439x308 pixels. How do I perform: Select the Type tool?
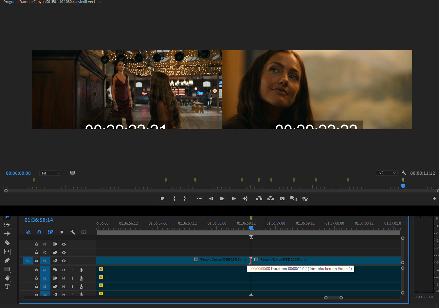7,287
